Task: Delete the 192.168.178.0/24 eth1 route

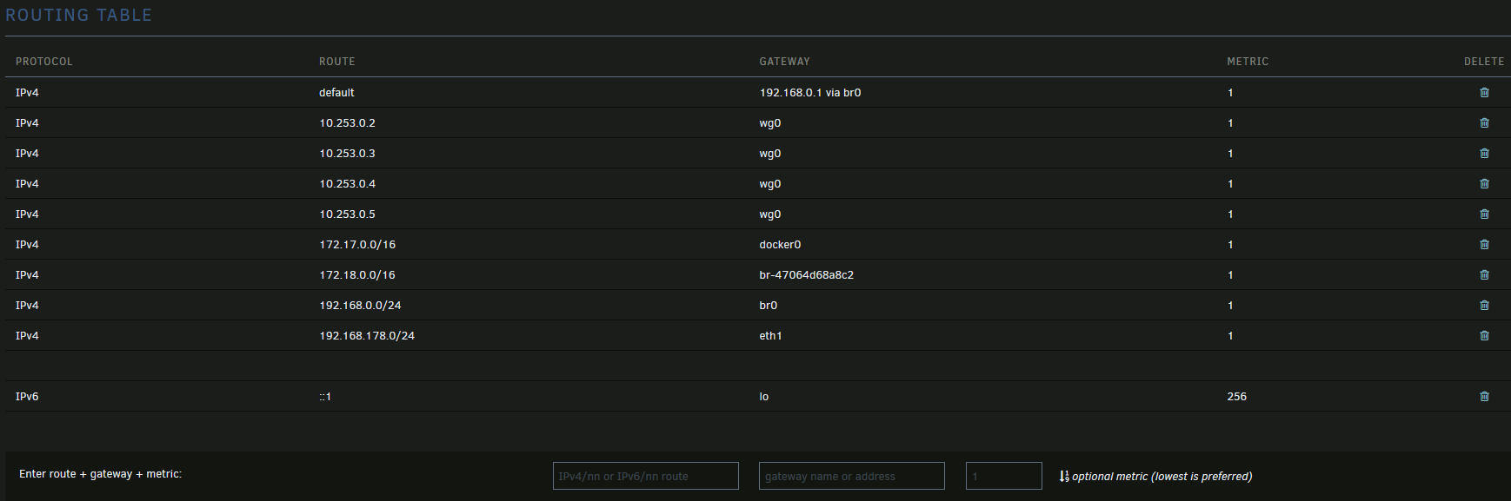Action: [x=1484, y=336]
